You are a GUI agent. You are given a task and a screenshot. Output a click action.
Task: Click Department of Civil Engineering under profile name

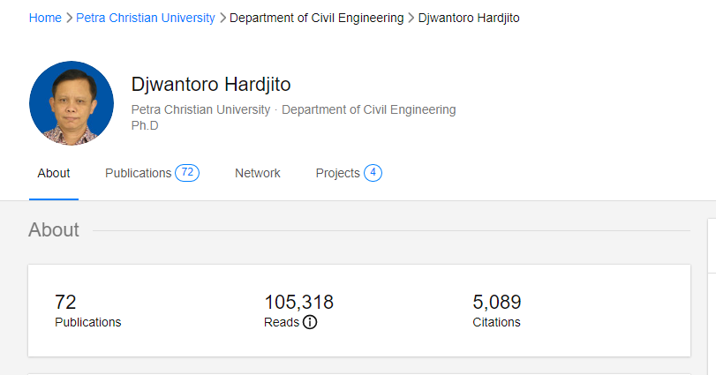368,110
